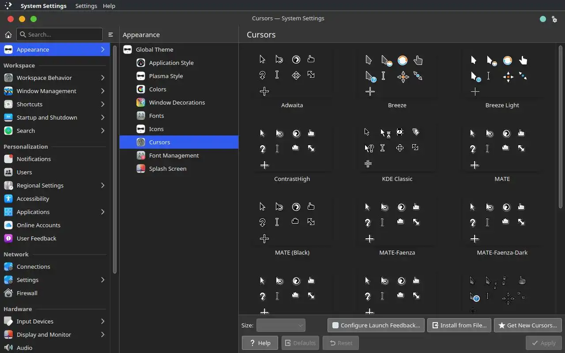The image size is (565, 353).
Task: Open the Settings menu in menu bar
Action: tap(86, 6)
